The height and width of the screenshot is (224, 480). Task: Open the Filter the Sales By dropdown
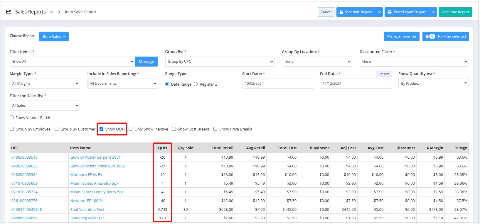(45, 106)
